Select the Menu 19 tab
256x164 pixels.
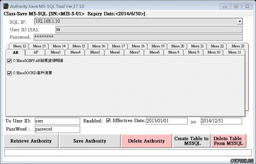[158, 46]
